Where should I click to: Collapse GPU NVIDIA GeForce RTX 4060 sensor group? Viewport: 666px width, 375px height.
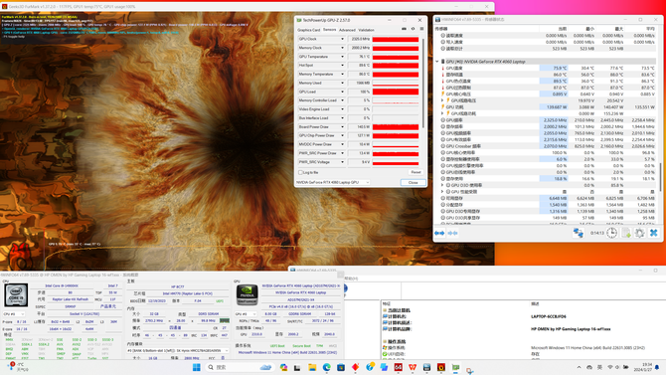point(437,62)
